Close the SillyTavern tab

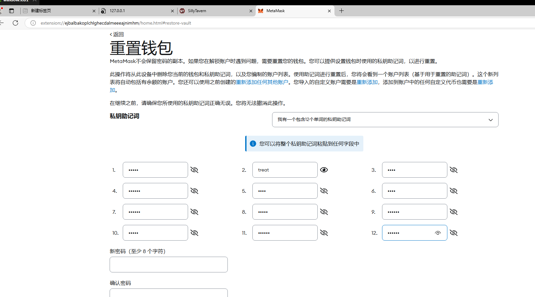(x=251, y=11)
